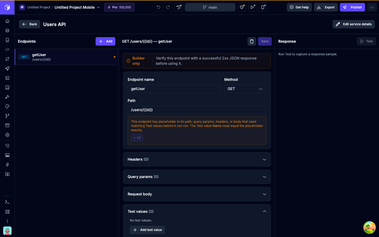
Task: Open the device preview phone icon
Action: tap(263, 7)
